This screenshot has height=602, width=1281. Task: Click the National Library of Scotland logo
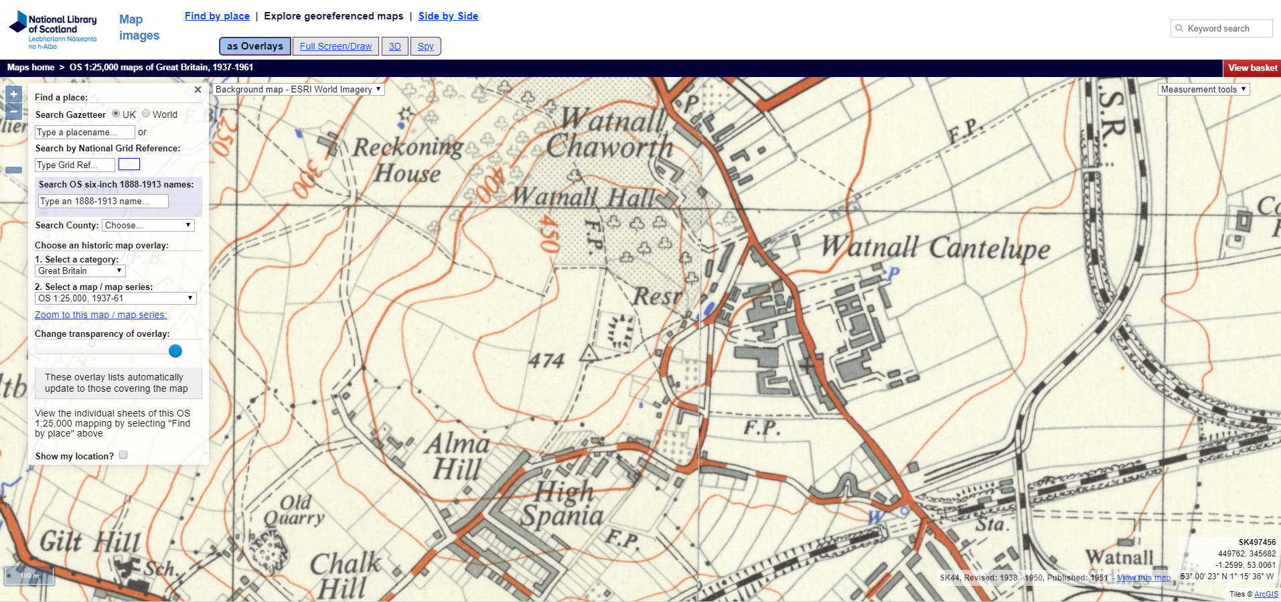(53, 30)
